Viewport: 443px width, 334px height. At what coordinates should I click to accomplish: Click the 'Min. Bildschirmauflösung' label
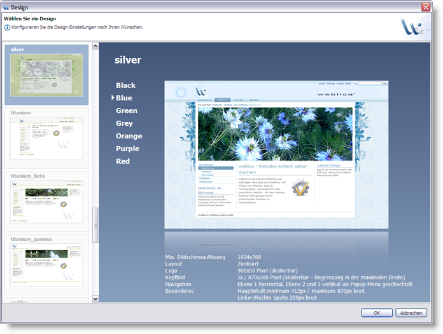195,257
